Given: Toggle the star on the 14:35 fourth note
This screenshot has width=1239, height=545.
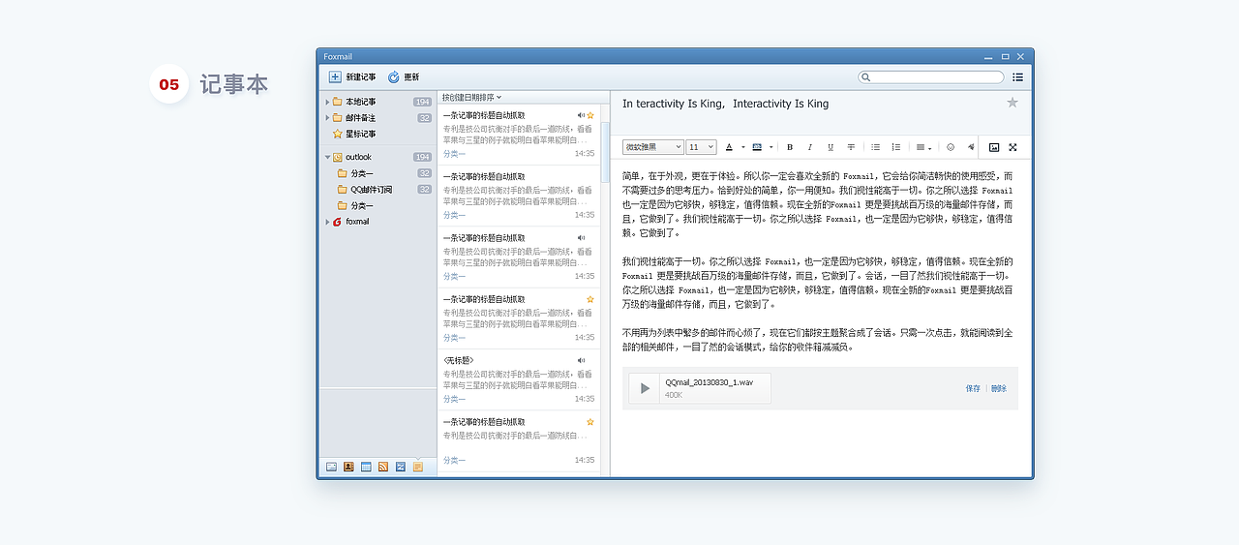Looking at the screenshot, I should coord(590,299).
